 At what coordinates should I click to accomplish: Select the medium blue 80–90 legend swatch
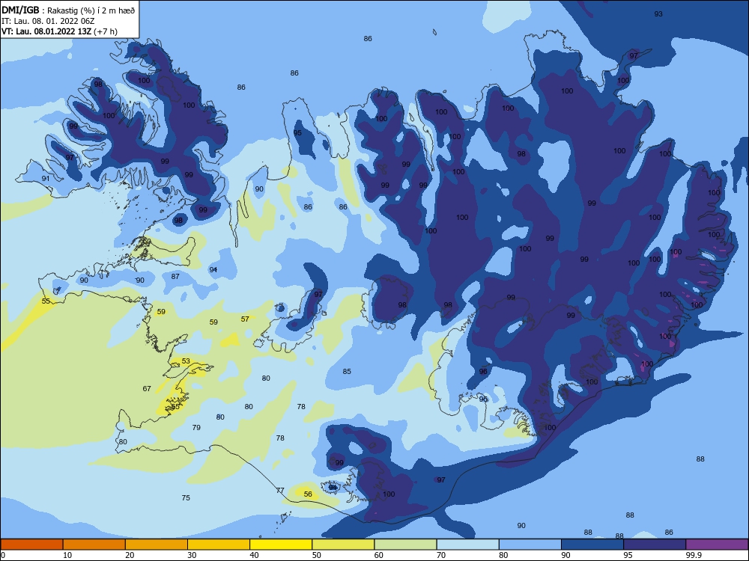click(x=530, y=545)
